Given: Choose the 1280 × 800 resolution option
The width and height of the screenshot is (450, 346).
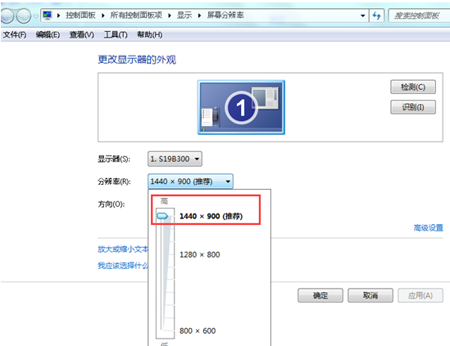Looking at the screenshot, I should tap(200, 254).
